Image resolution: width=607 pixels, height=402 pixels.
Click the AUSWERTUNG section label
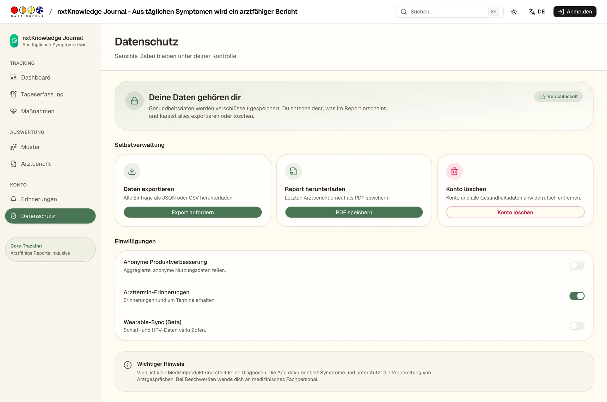(x=27, y=132)
